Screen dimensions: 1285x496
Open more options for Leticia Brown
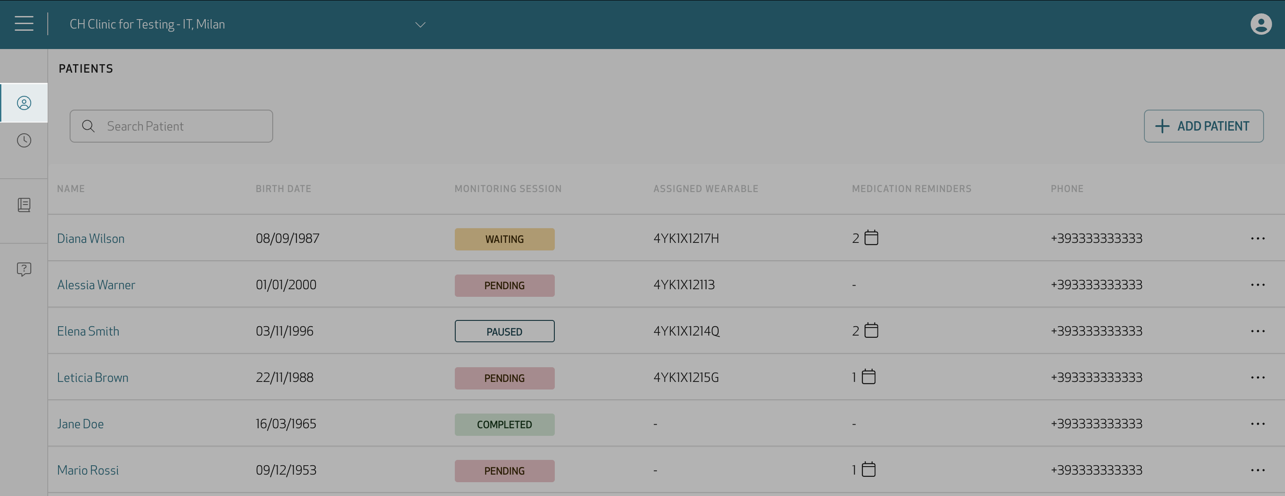1258,377
